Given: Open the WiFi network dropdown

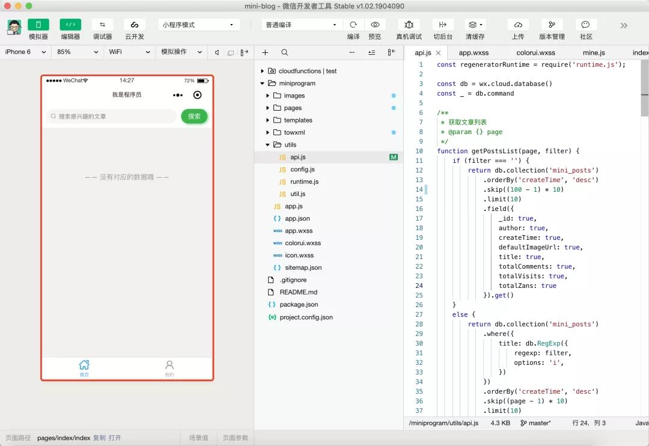Looking at the screenshot, I should (x=129, y=52).
